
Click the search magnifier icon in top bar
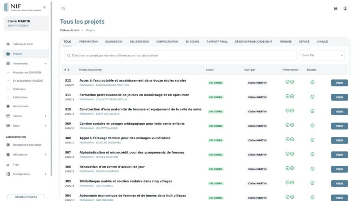(x=64, y=8)
